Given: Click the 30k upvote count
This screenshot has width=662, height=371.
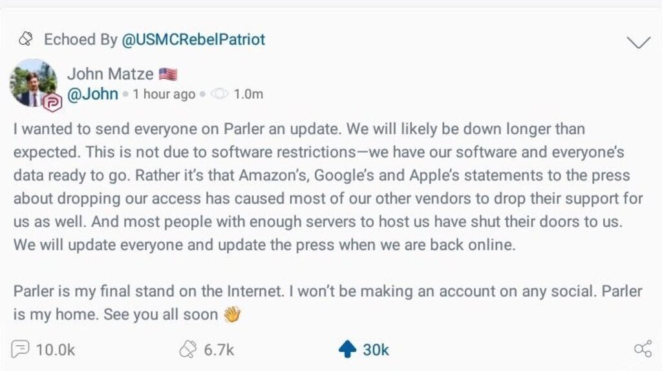Looking at the screenshot, I should [376, 350].
